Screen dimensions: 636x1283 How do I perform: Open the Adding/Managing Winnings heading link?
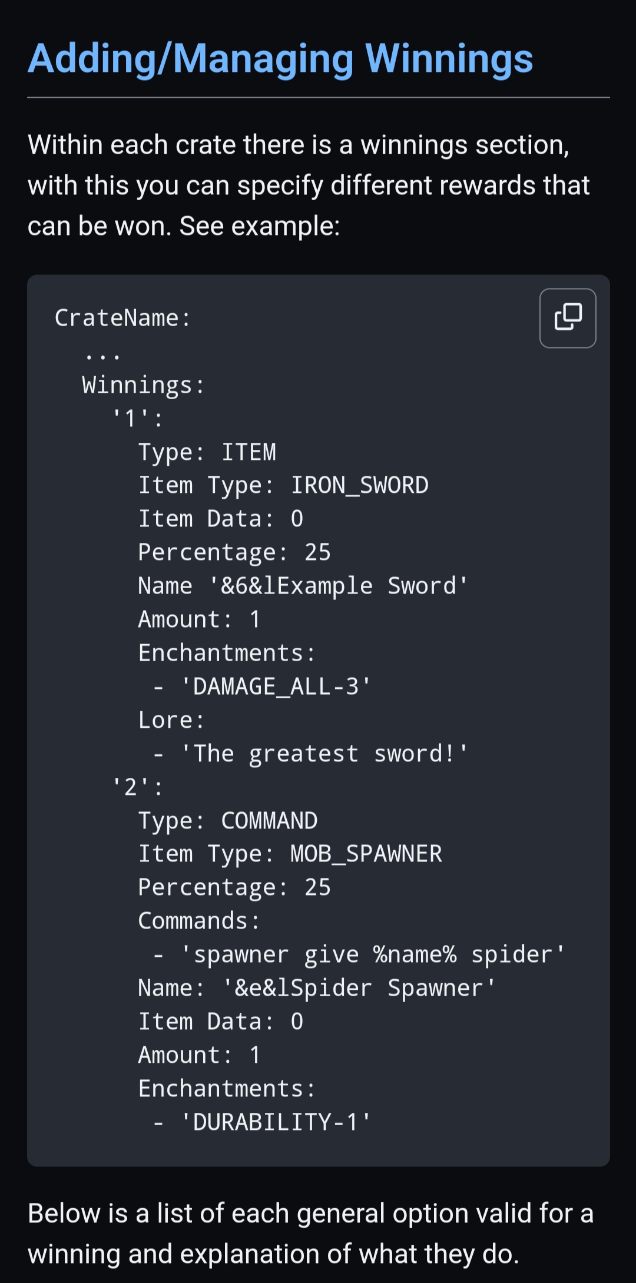(x=280, y=59)
